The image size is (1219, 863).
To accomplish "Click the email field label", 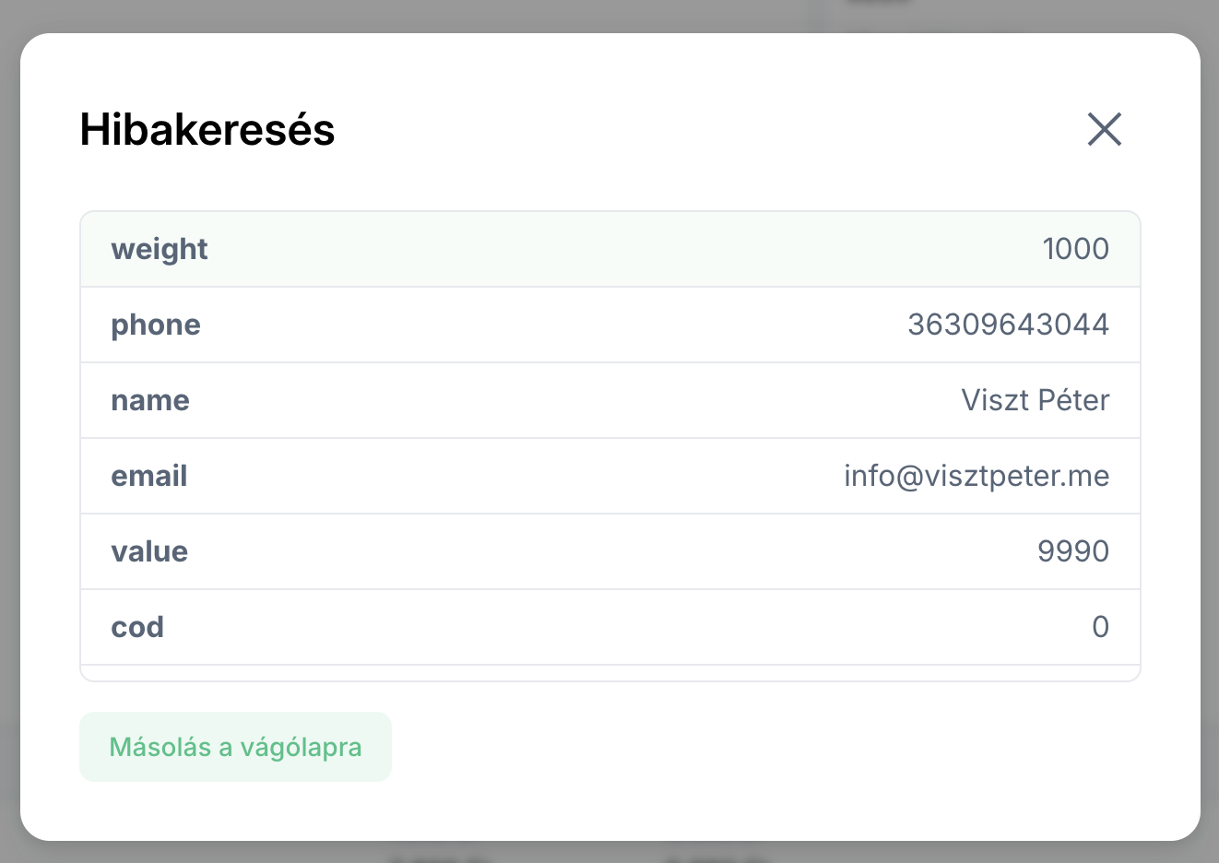I will pos(148,476).
